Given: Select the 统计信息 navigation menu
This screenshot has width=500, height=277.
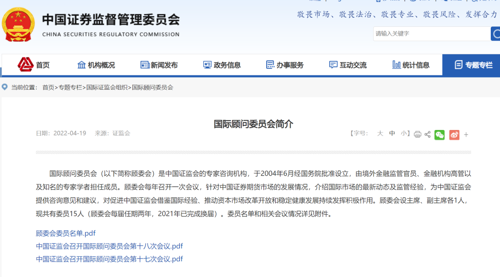Looking at the screenshot, I should point(411,65).
